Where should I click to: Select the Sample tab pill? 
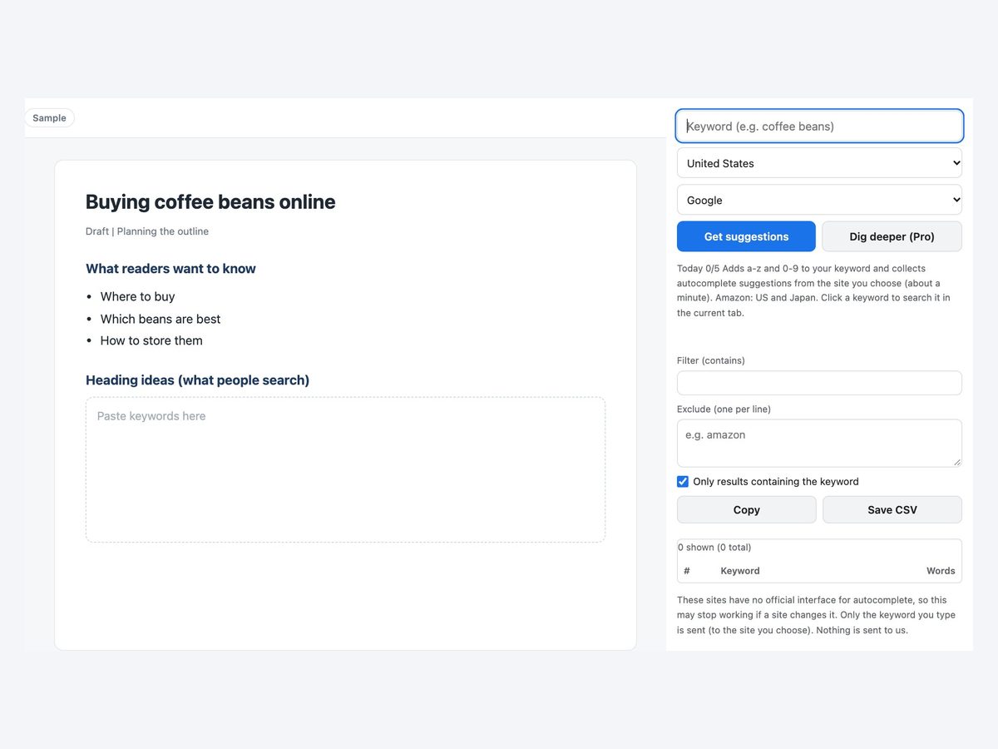point(49,118)
